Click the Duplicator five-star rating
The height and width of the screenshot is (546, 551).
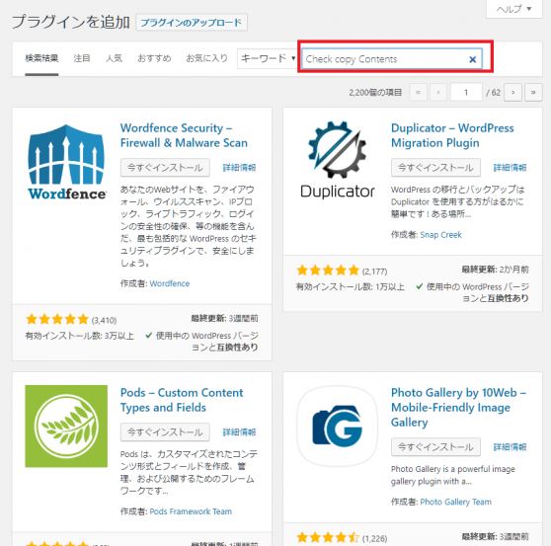328,271
